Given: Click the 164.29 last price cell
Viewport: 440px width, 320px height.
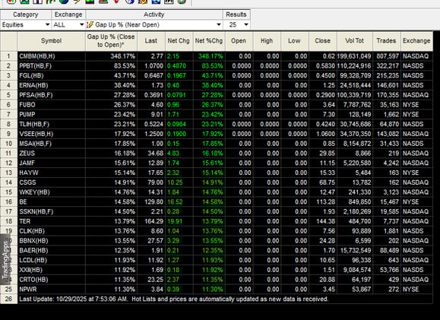Looking at the screenshot, I should (x=151, y=221).
